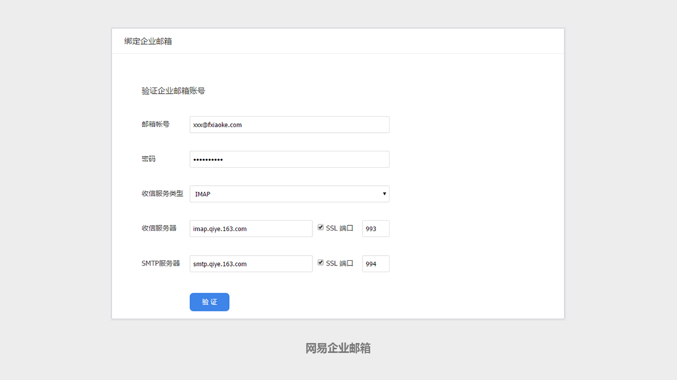Click the imap.qiye.163.com server field
Screen dimensions: 677x380
pos(251,229)
